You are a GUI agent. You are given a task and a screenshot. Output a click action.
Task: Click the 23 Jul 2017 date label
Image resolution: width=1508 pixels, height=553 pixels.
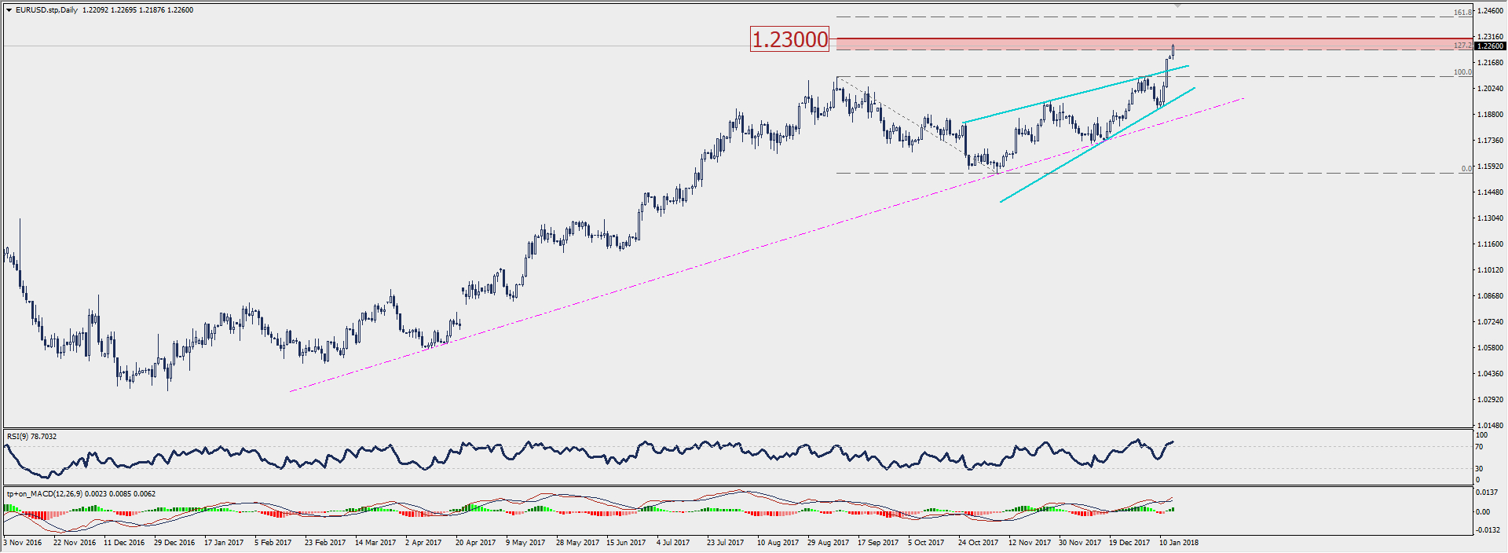tap(725, 543)
